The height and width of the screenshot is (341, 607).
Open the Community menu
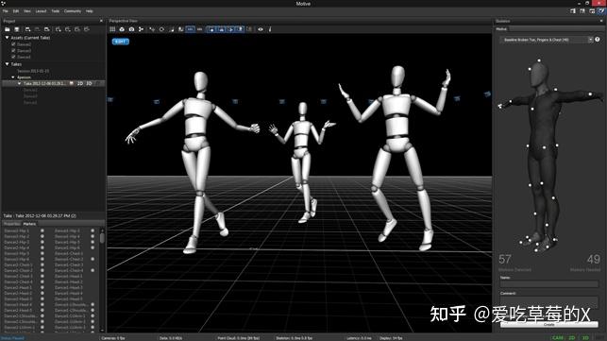(x=73, y=11)
